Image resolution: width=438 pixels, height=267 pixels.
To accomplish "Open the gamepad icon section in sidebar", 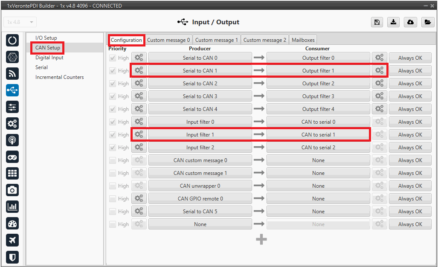I will point(12,157).
